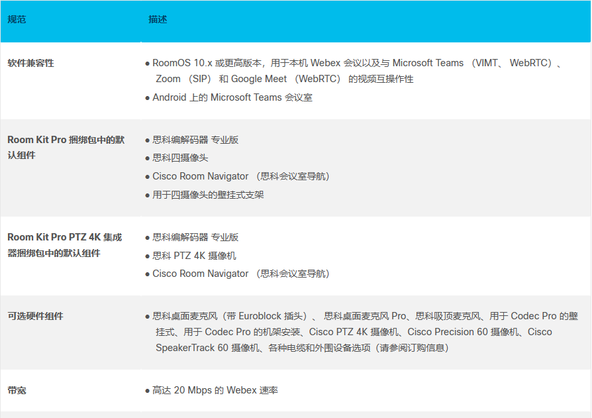Select the 软件兼容性 row label
Screen dimensions: 592x418
30,63
